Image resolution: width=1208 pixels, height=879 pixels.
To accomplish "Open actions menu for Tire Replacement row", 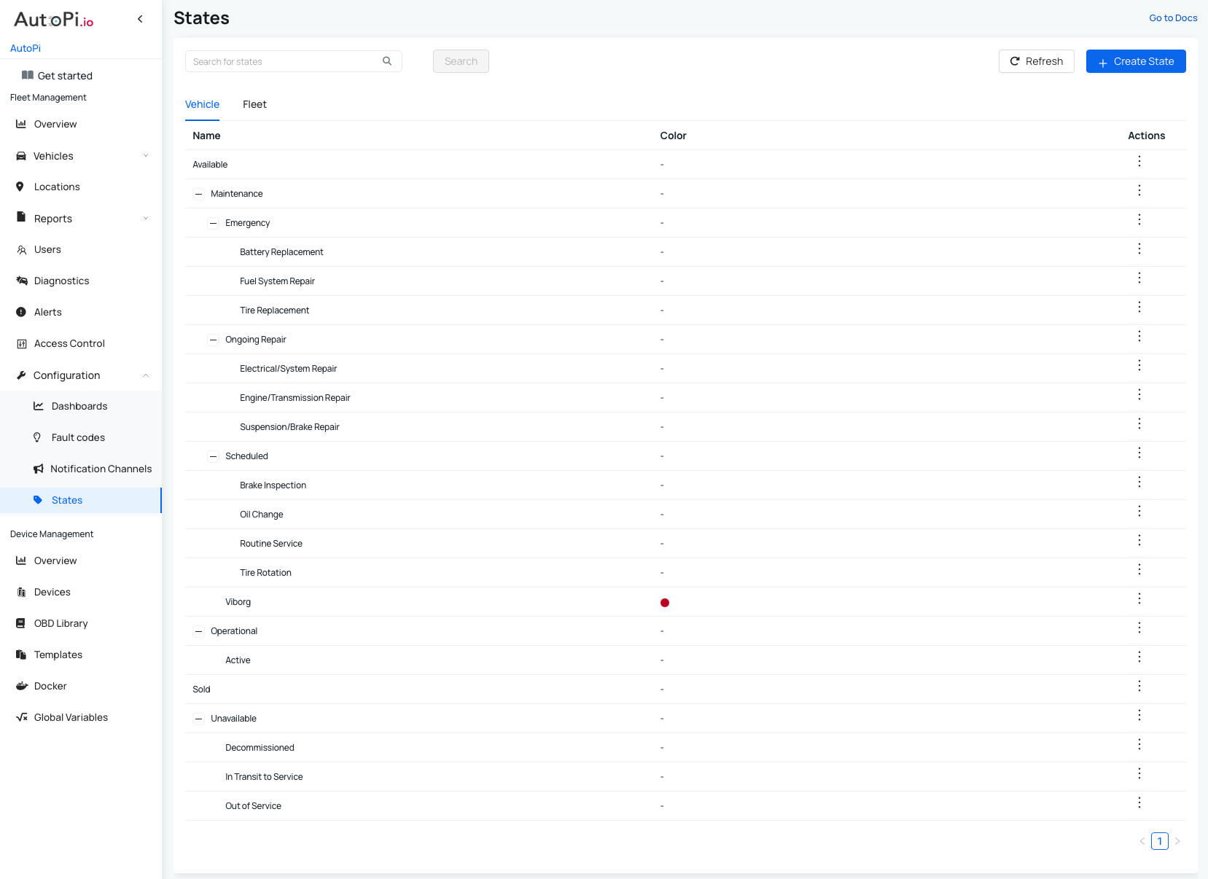I will point(1139,307).
